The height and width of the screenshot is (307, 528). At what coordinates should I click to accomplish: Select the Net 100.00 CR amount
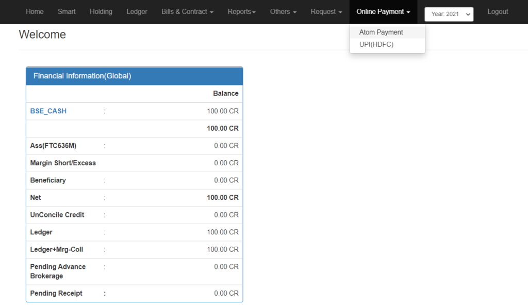coord(223,198)
